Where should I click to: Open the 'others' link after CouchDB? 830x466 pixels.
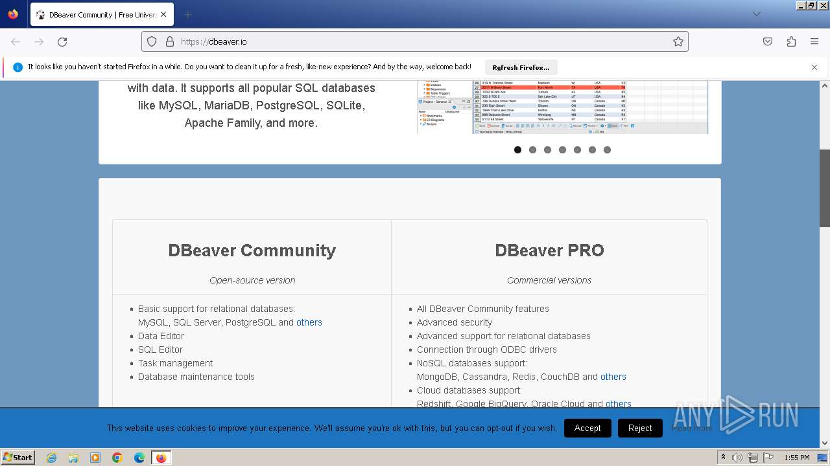pos(613,377)
